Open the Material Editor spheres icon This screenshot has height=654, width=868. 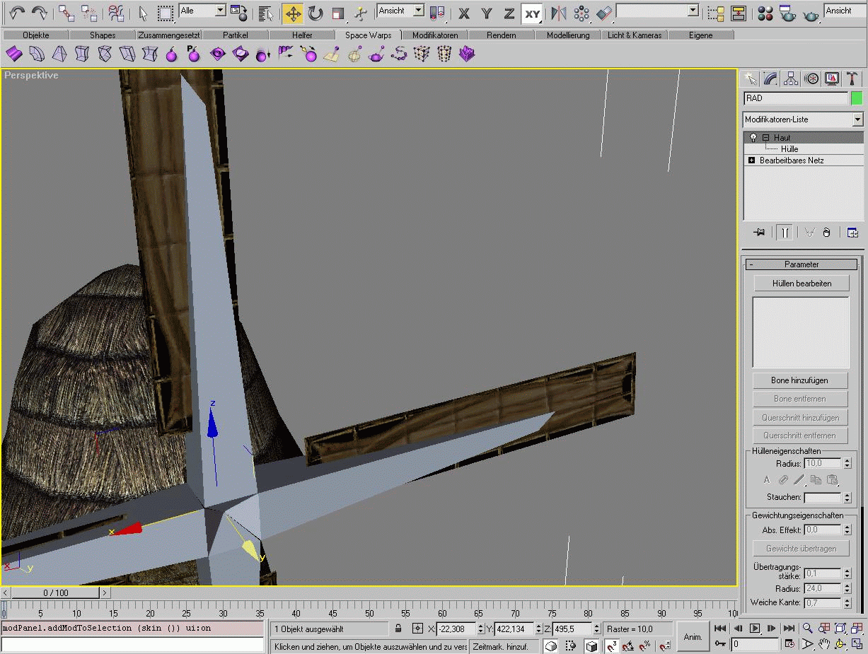point(765,13)
